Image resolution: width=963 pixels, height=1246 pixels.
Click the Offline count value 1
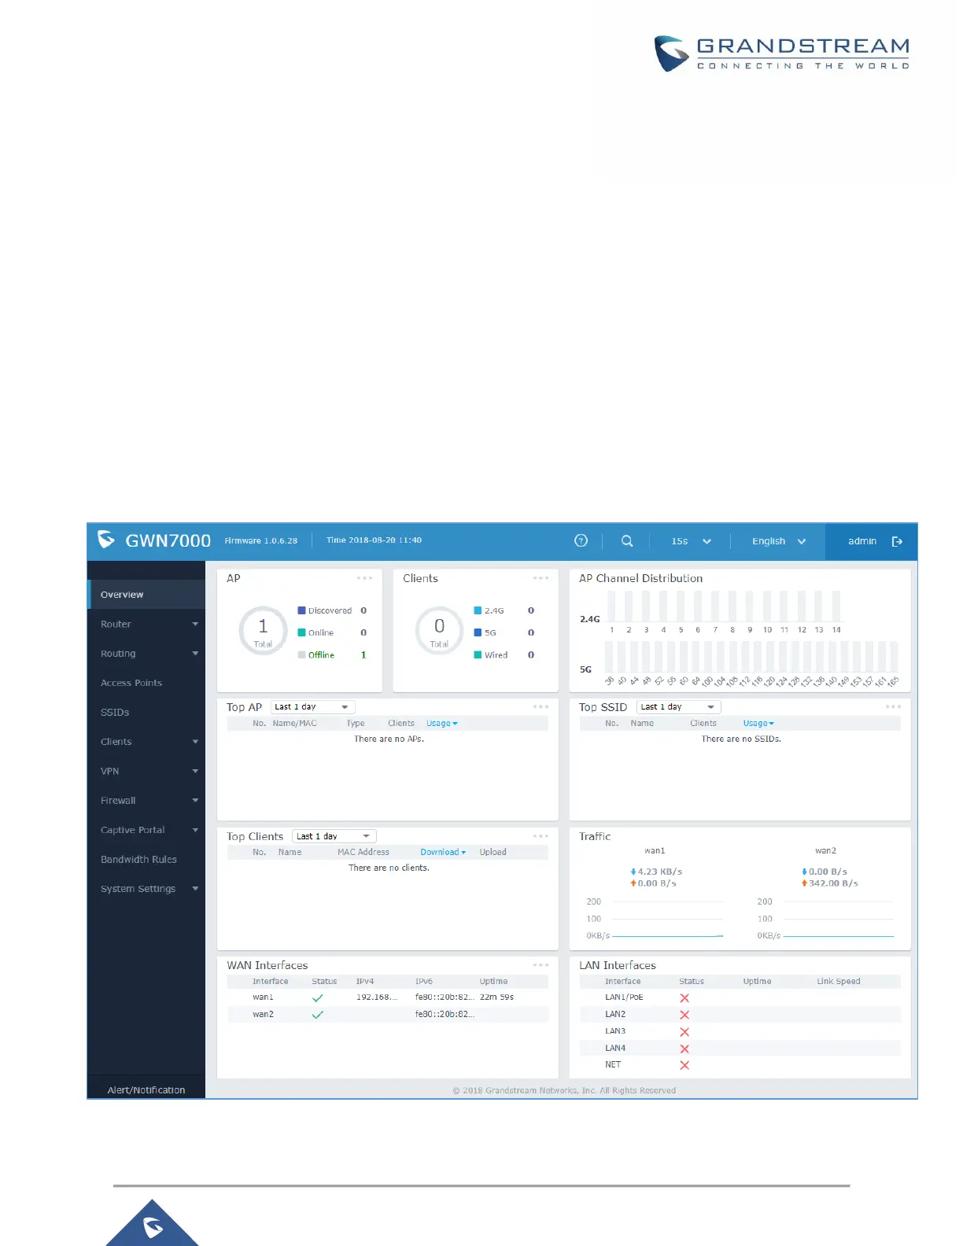363,654
